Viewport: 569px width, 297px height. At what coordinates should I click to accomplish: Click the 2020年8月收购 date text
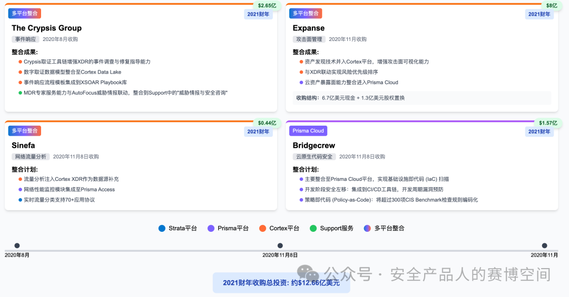(60, 39)
